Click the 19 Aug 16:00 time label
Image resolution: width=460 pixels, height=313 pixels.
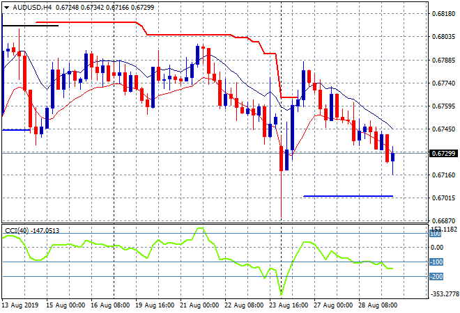click(x=155, y=305)
